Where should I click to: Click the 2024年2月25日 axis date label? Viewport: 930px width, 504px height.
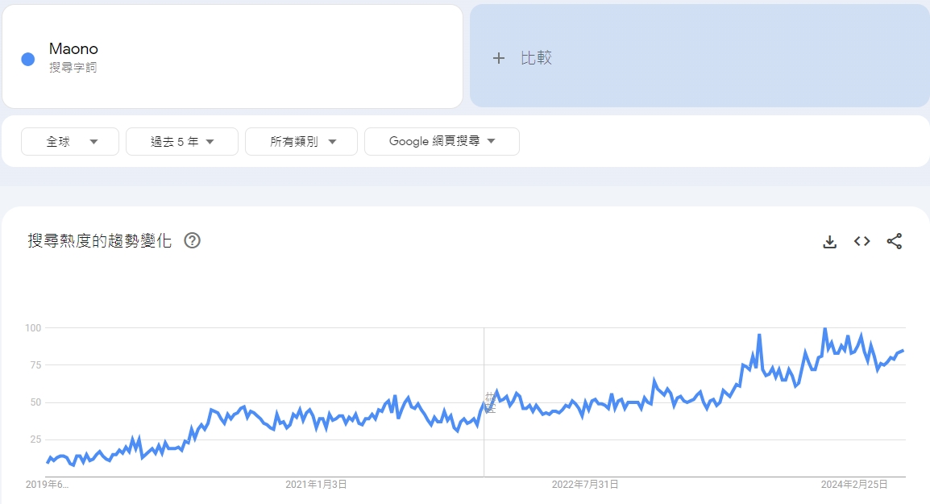pos(854,485)
